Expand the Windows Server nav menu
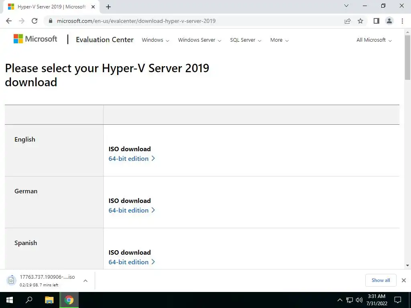The image size is (411, 308). point(200,40)
